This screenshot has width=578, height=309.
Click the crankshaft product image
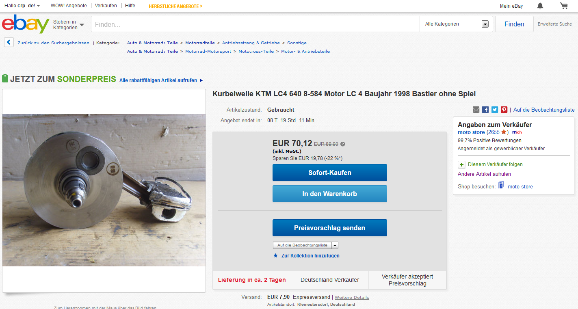(x=104, y=190)
